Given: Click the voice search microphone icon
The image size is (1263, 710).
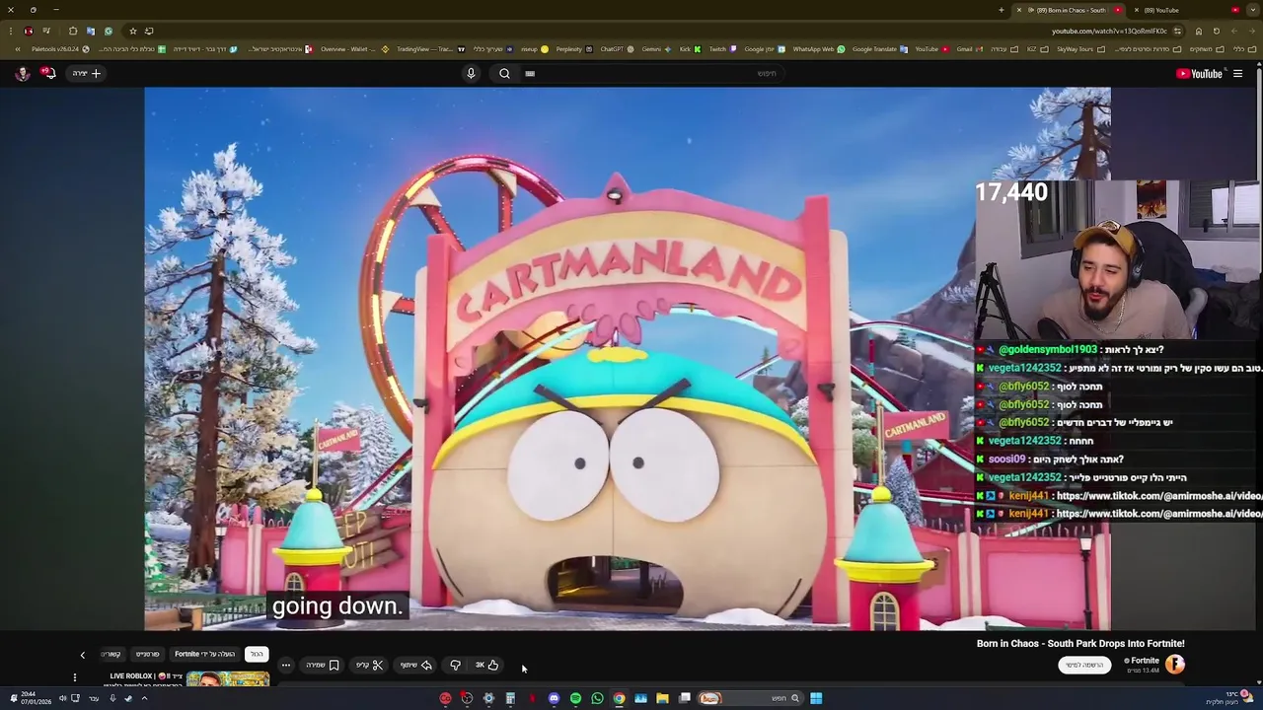Looking at the screenshot, I should tap(471, 73).
